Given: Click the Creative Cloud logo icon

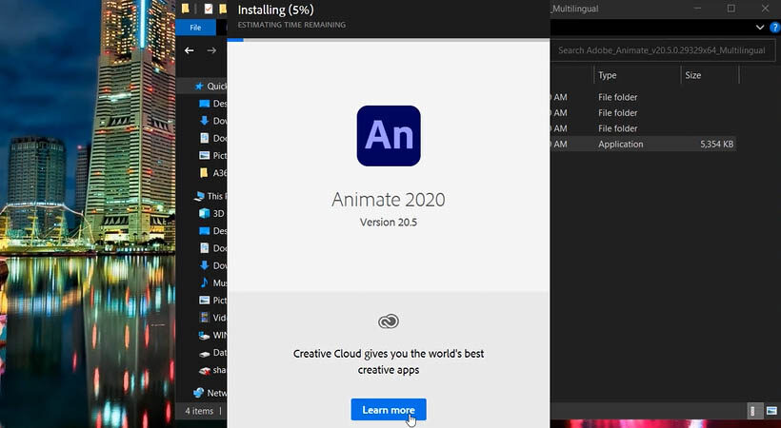Looking at the screenshot, I should point(389,321).
